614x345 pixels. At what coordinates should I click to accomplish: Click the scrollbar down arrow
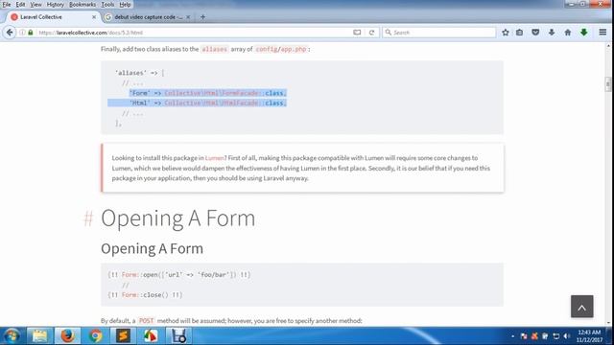(608, 323)
